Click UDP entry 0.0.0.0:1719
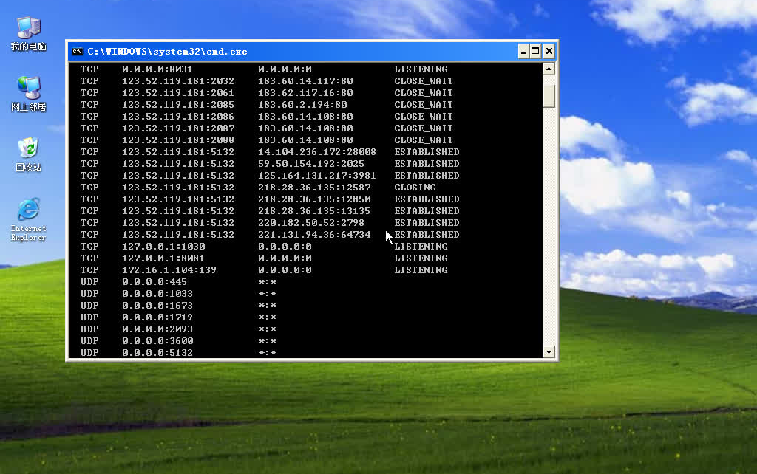 tap(157, 317)
